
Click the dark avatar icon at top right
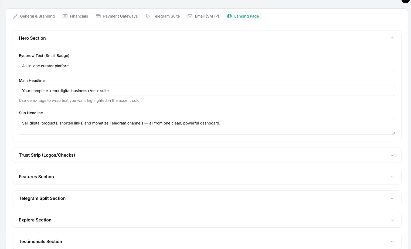pos(405,1)
